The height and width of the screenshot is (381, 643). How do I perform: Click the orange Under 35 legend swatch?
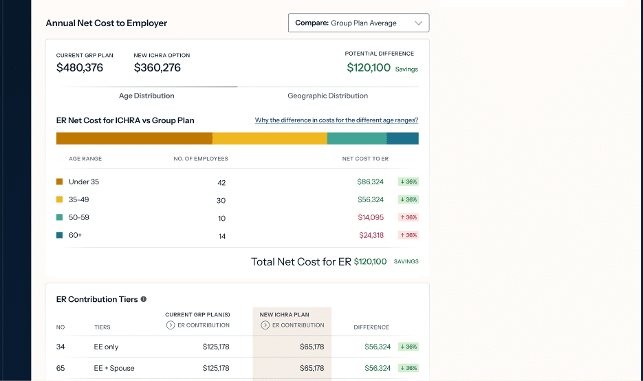pos(60,182)
